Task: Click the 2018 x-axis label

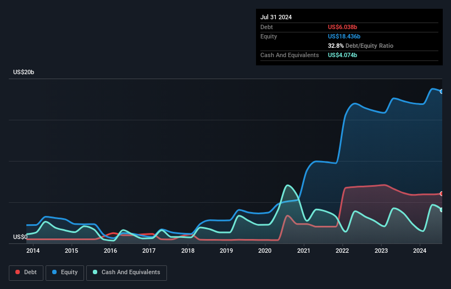Action: 188,251
